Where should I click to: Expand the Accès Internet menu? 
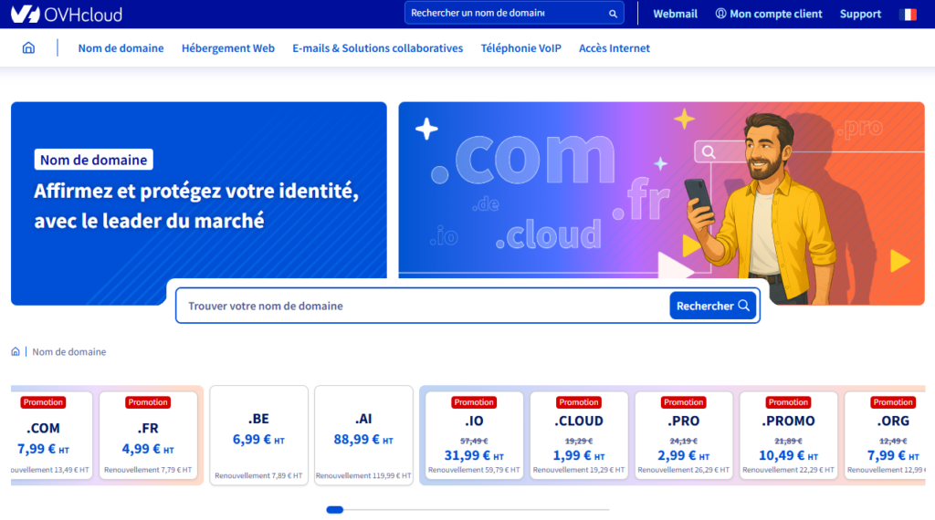615,48
